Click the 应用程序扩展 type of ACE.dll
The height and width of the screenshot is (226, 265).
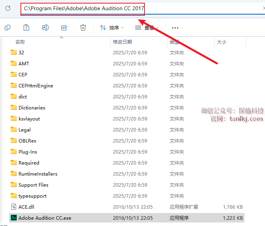click(x=184, y=207)
